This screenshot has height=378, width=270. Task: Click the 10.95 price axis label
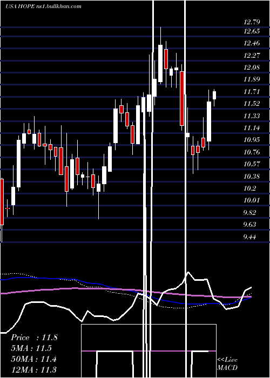click(252, 140)
